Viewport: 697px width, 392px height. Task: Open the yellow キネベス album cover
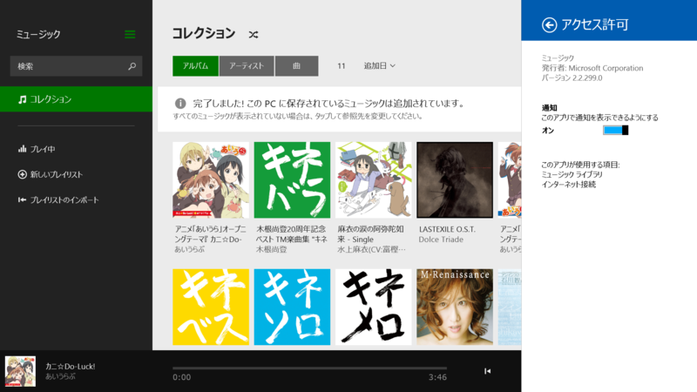coord(211,308)
